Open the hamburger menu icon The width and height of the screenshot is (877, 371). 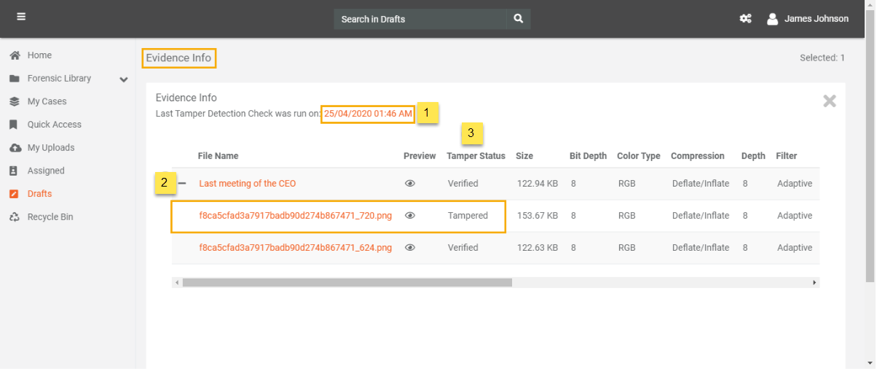(21, 17)
